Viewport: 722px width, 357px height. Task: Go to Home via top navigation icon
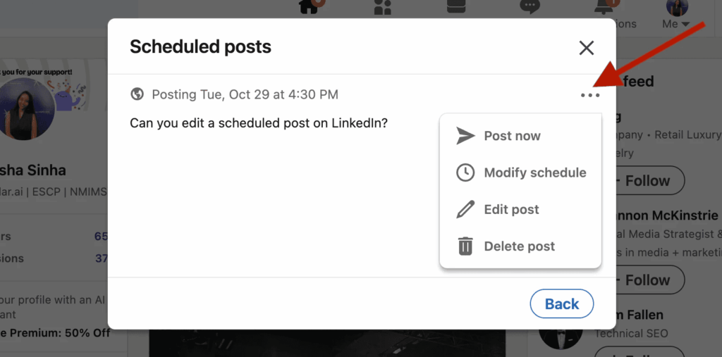pyautogui.click(x=310, y=7)
